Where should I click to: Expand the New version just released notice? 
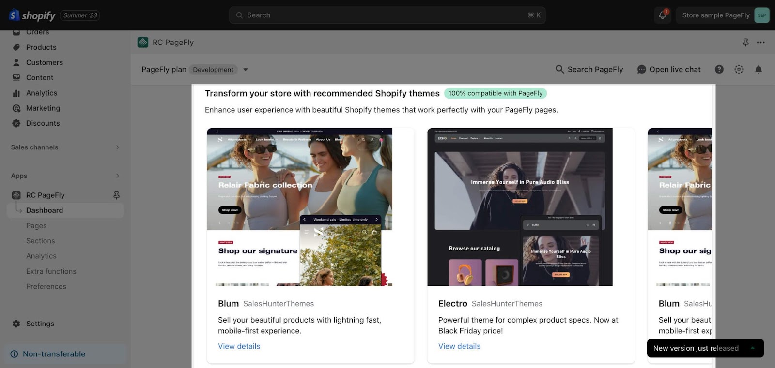point(752,348)
